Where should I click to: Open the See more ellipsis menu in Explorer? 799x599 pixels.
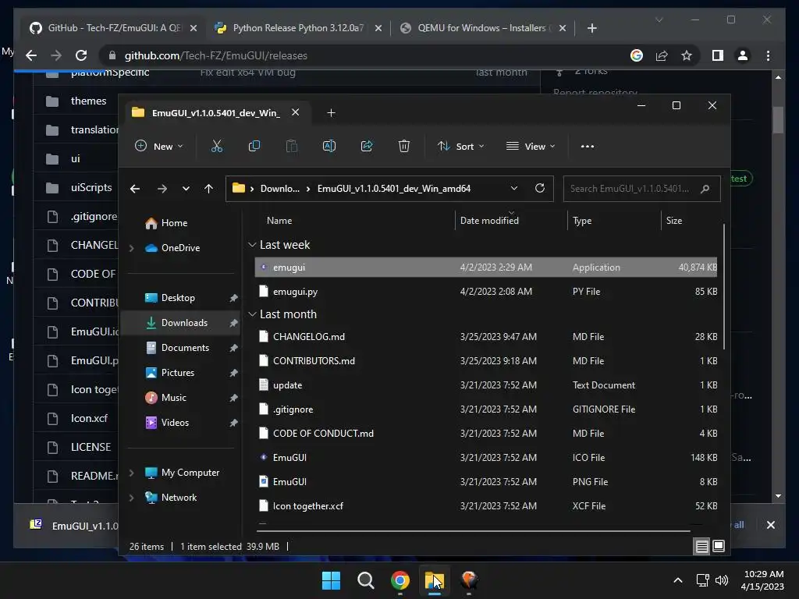(x=587, y=146)
